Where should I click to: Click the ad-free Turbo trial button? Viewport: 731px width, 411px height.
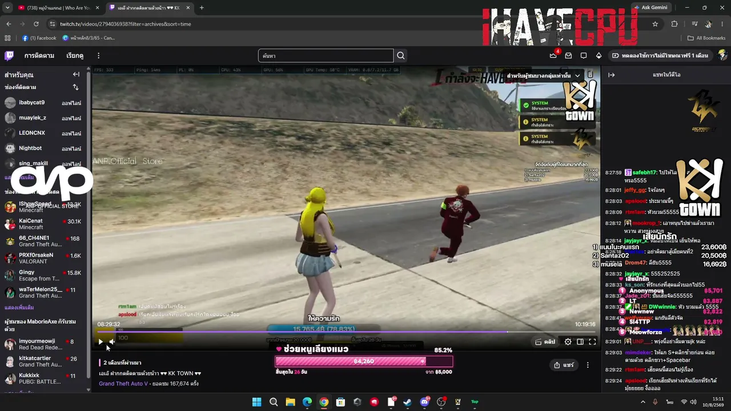coord(660,55)
